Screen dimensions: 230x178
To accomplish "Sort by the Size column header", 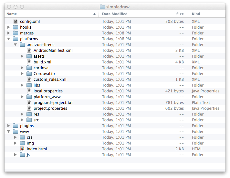I will 172,14.
